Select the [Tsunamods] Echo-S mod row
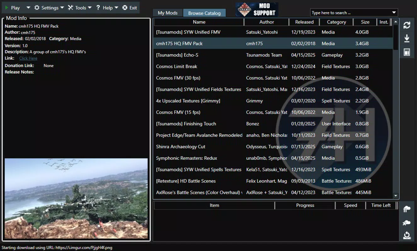Screen dimensions: 417x251 click(x=273, y=55)
